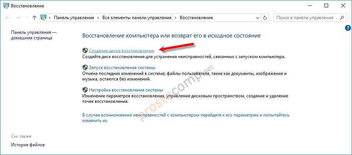
Task: Click the 'См. также' label
Action: (21, 136)
